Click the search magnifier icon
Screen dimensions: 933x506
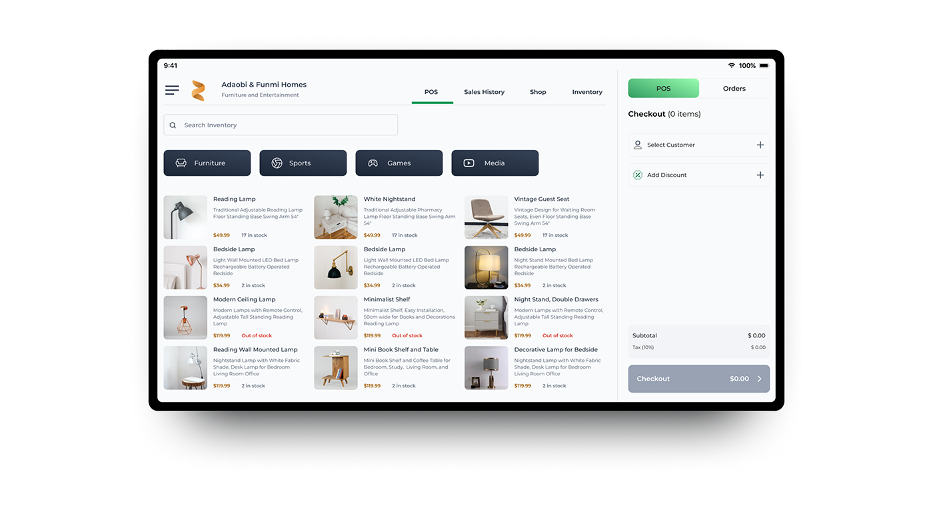173,125
